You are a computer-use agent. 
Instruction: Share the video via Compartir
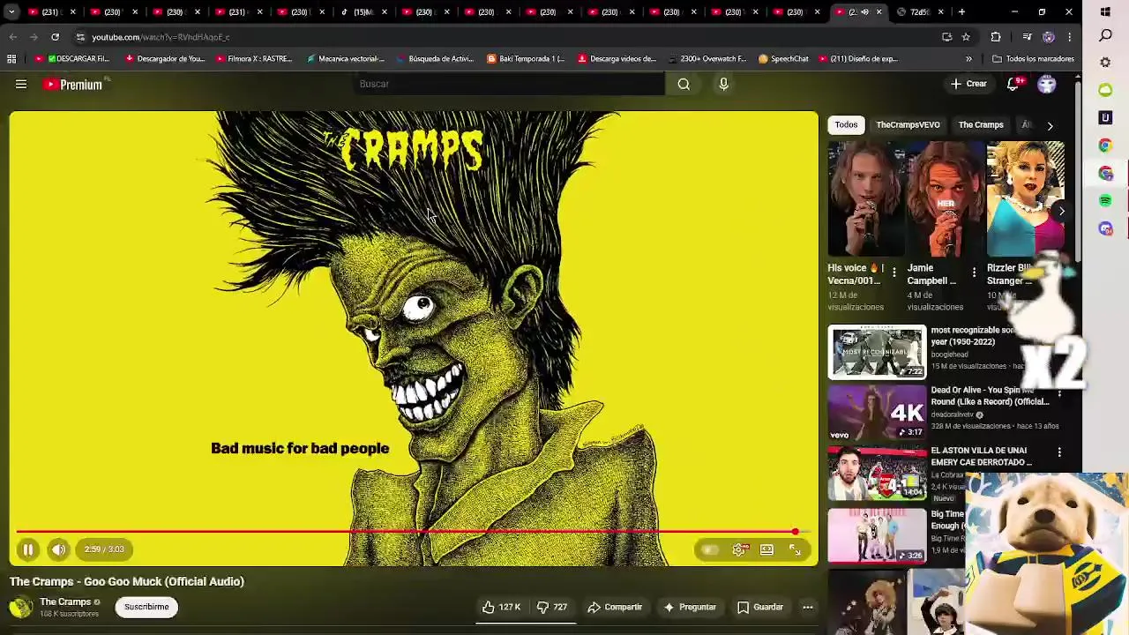coord(615,607)
